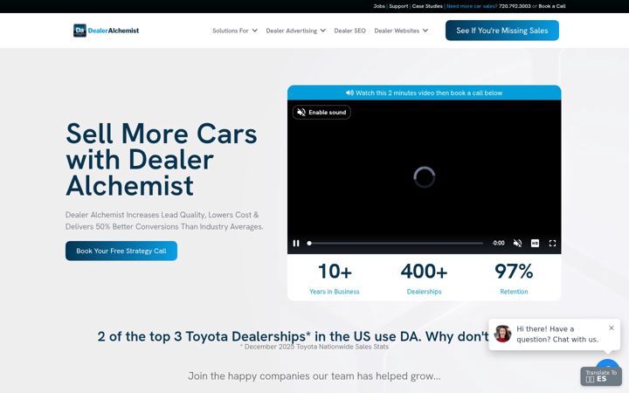Click the Dealer Advertising chevron arrow

point(323,31)
